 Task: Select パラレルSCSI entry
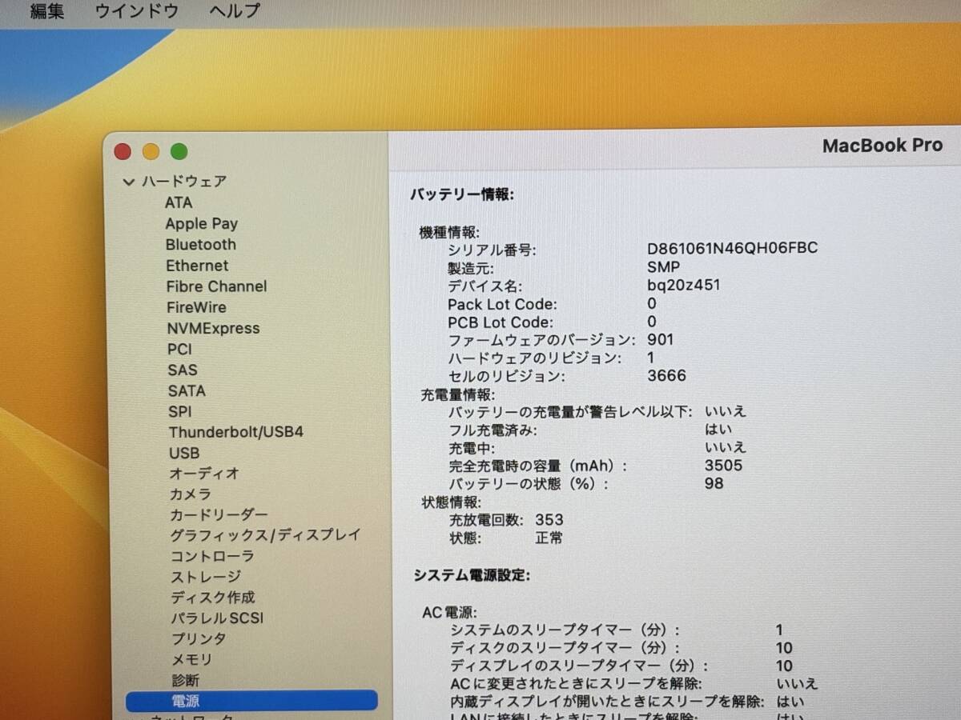(217, 618)
